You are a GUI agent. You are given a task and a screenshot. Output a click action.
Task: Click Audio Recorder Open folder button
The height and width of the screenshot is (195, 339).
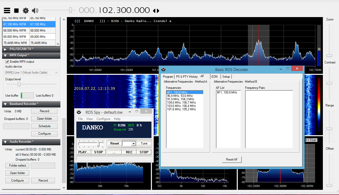17,173
